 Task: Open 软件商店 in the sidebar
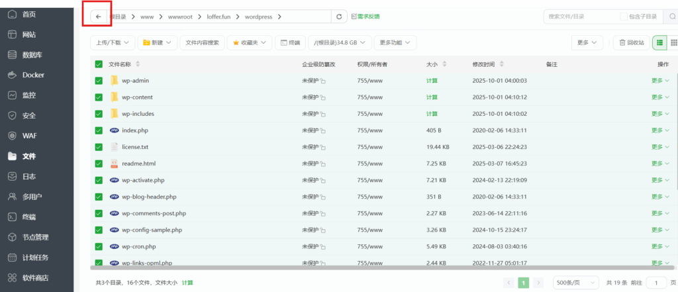[x=37, y=277]
